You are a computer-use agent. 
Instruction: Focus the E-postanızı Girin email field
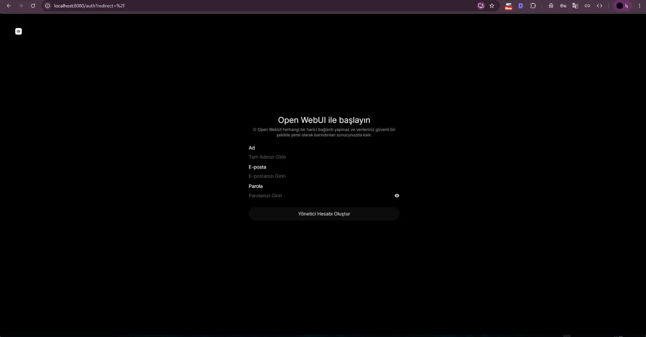(324, 176)
